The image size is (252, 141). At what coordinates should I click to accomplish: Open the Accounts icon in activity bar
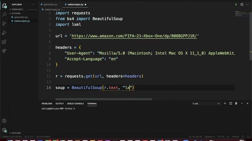[x=4, y=121]
